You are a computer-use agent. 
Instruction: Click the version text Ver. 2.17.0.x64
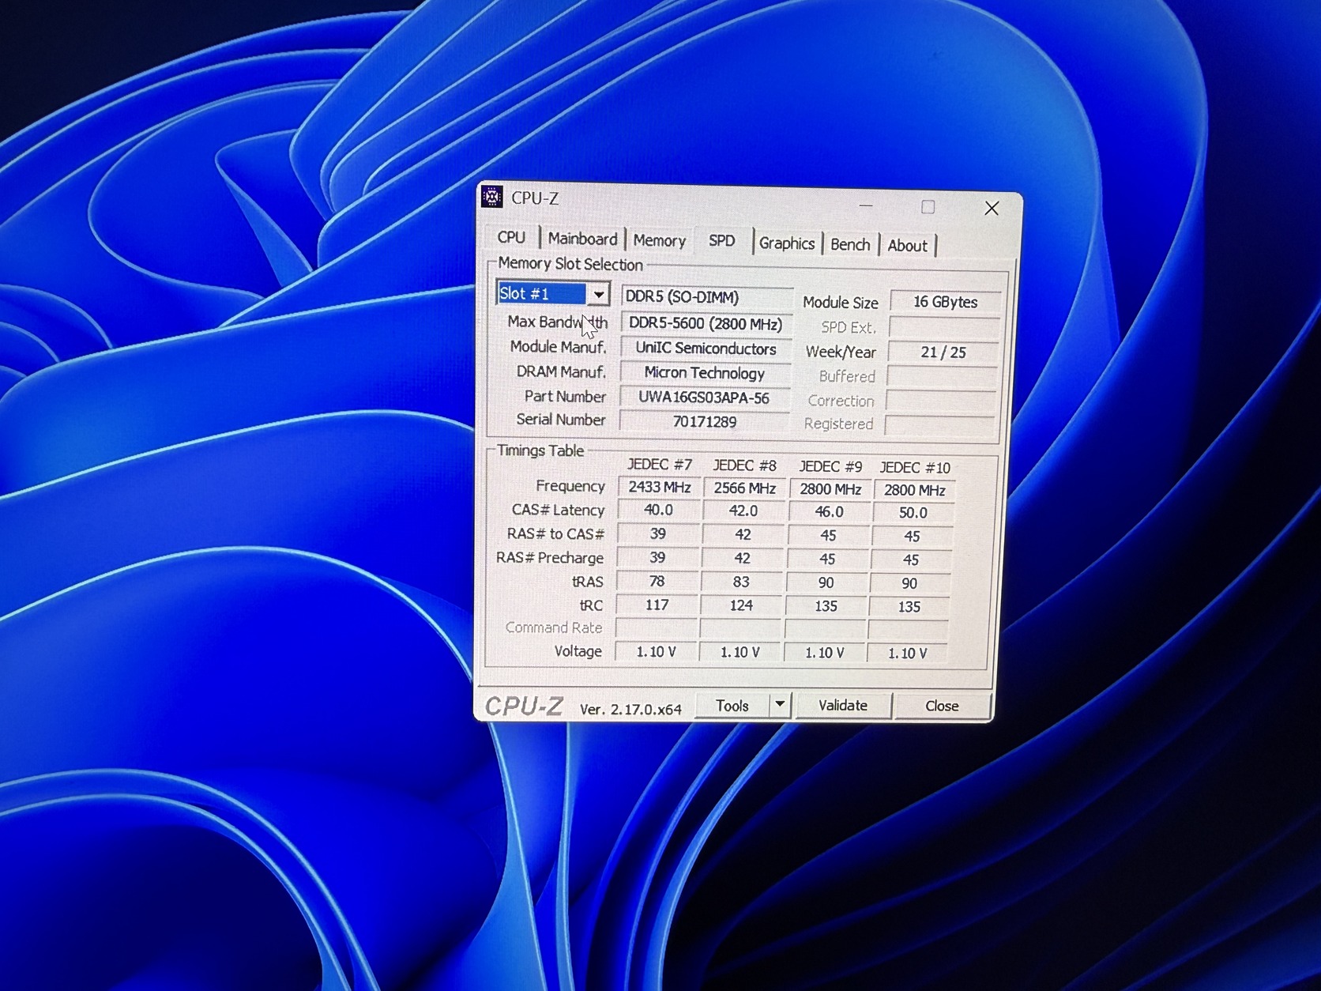coord(630,710)
